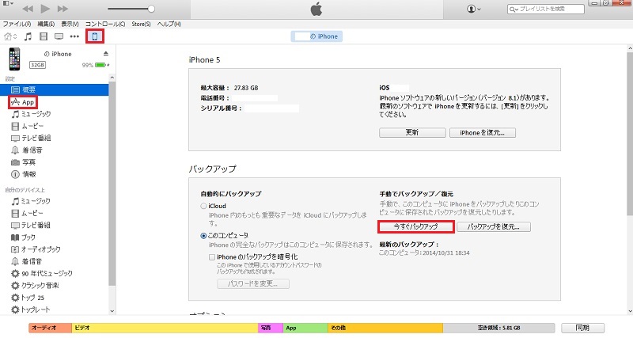Select 情報 in the sidebar
633x338 pixels.
(x=24, y=174)
